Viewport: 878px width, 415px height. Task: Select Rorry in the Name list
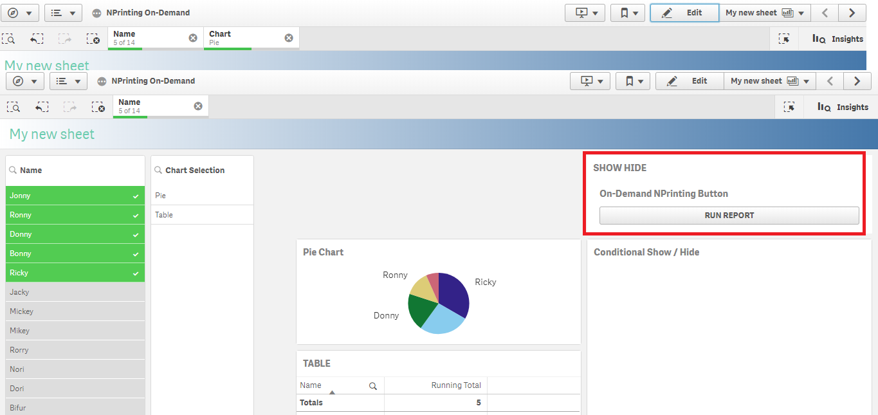click(x=75, y=350)
